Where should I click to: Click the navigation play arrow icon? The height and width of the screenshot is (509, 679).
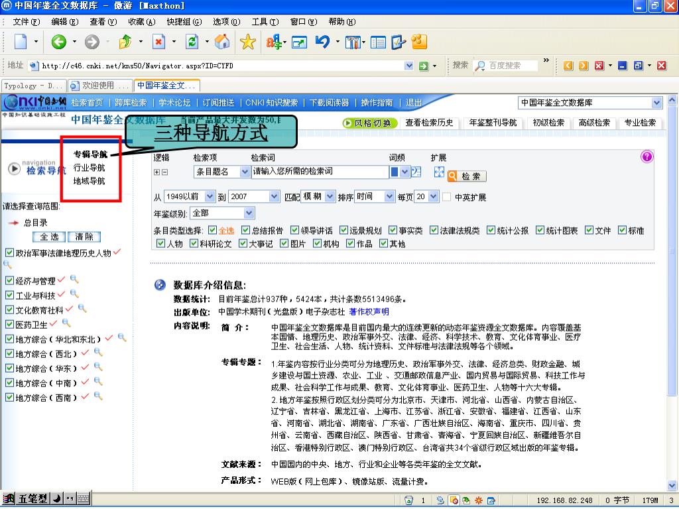(15, 169)
